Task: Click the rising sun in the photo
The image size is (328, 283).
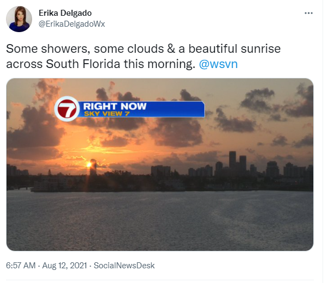Action: click(89, 165)
